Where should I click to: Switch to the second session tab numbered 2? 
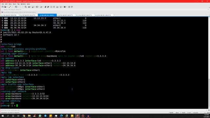pos(28,15)
